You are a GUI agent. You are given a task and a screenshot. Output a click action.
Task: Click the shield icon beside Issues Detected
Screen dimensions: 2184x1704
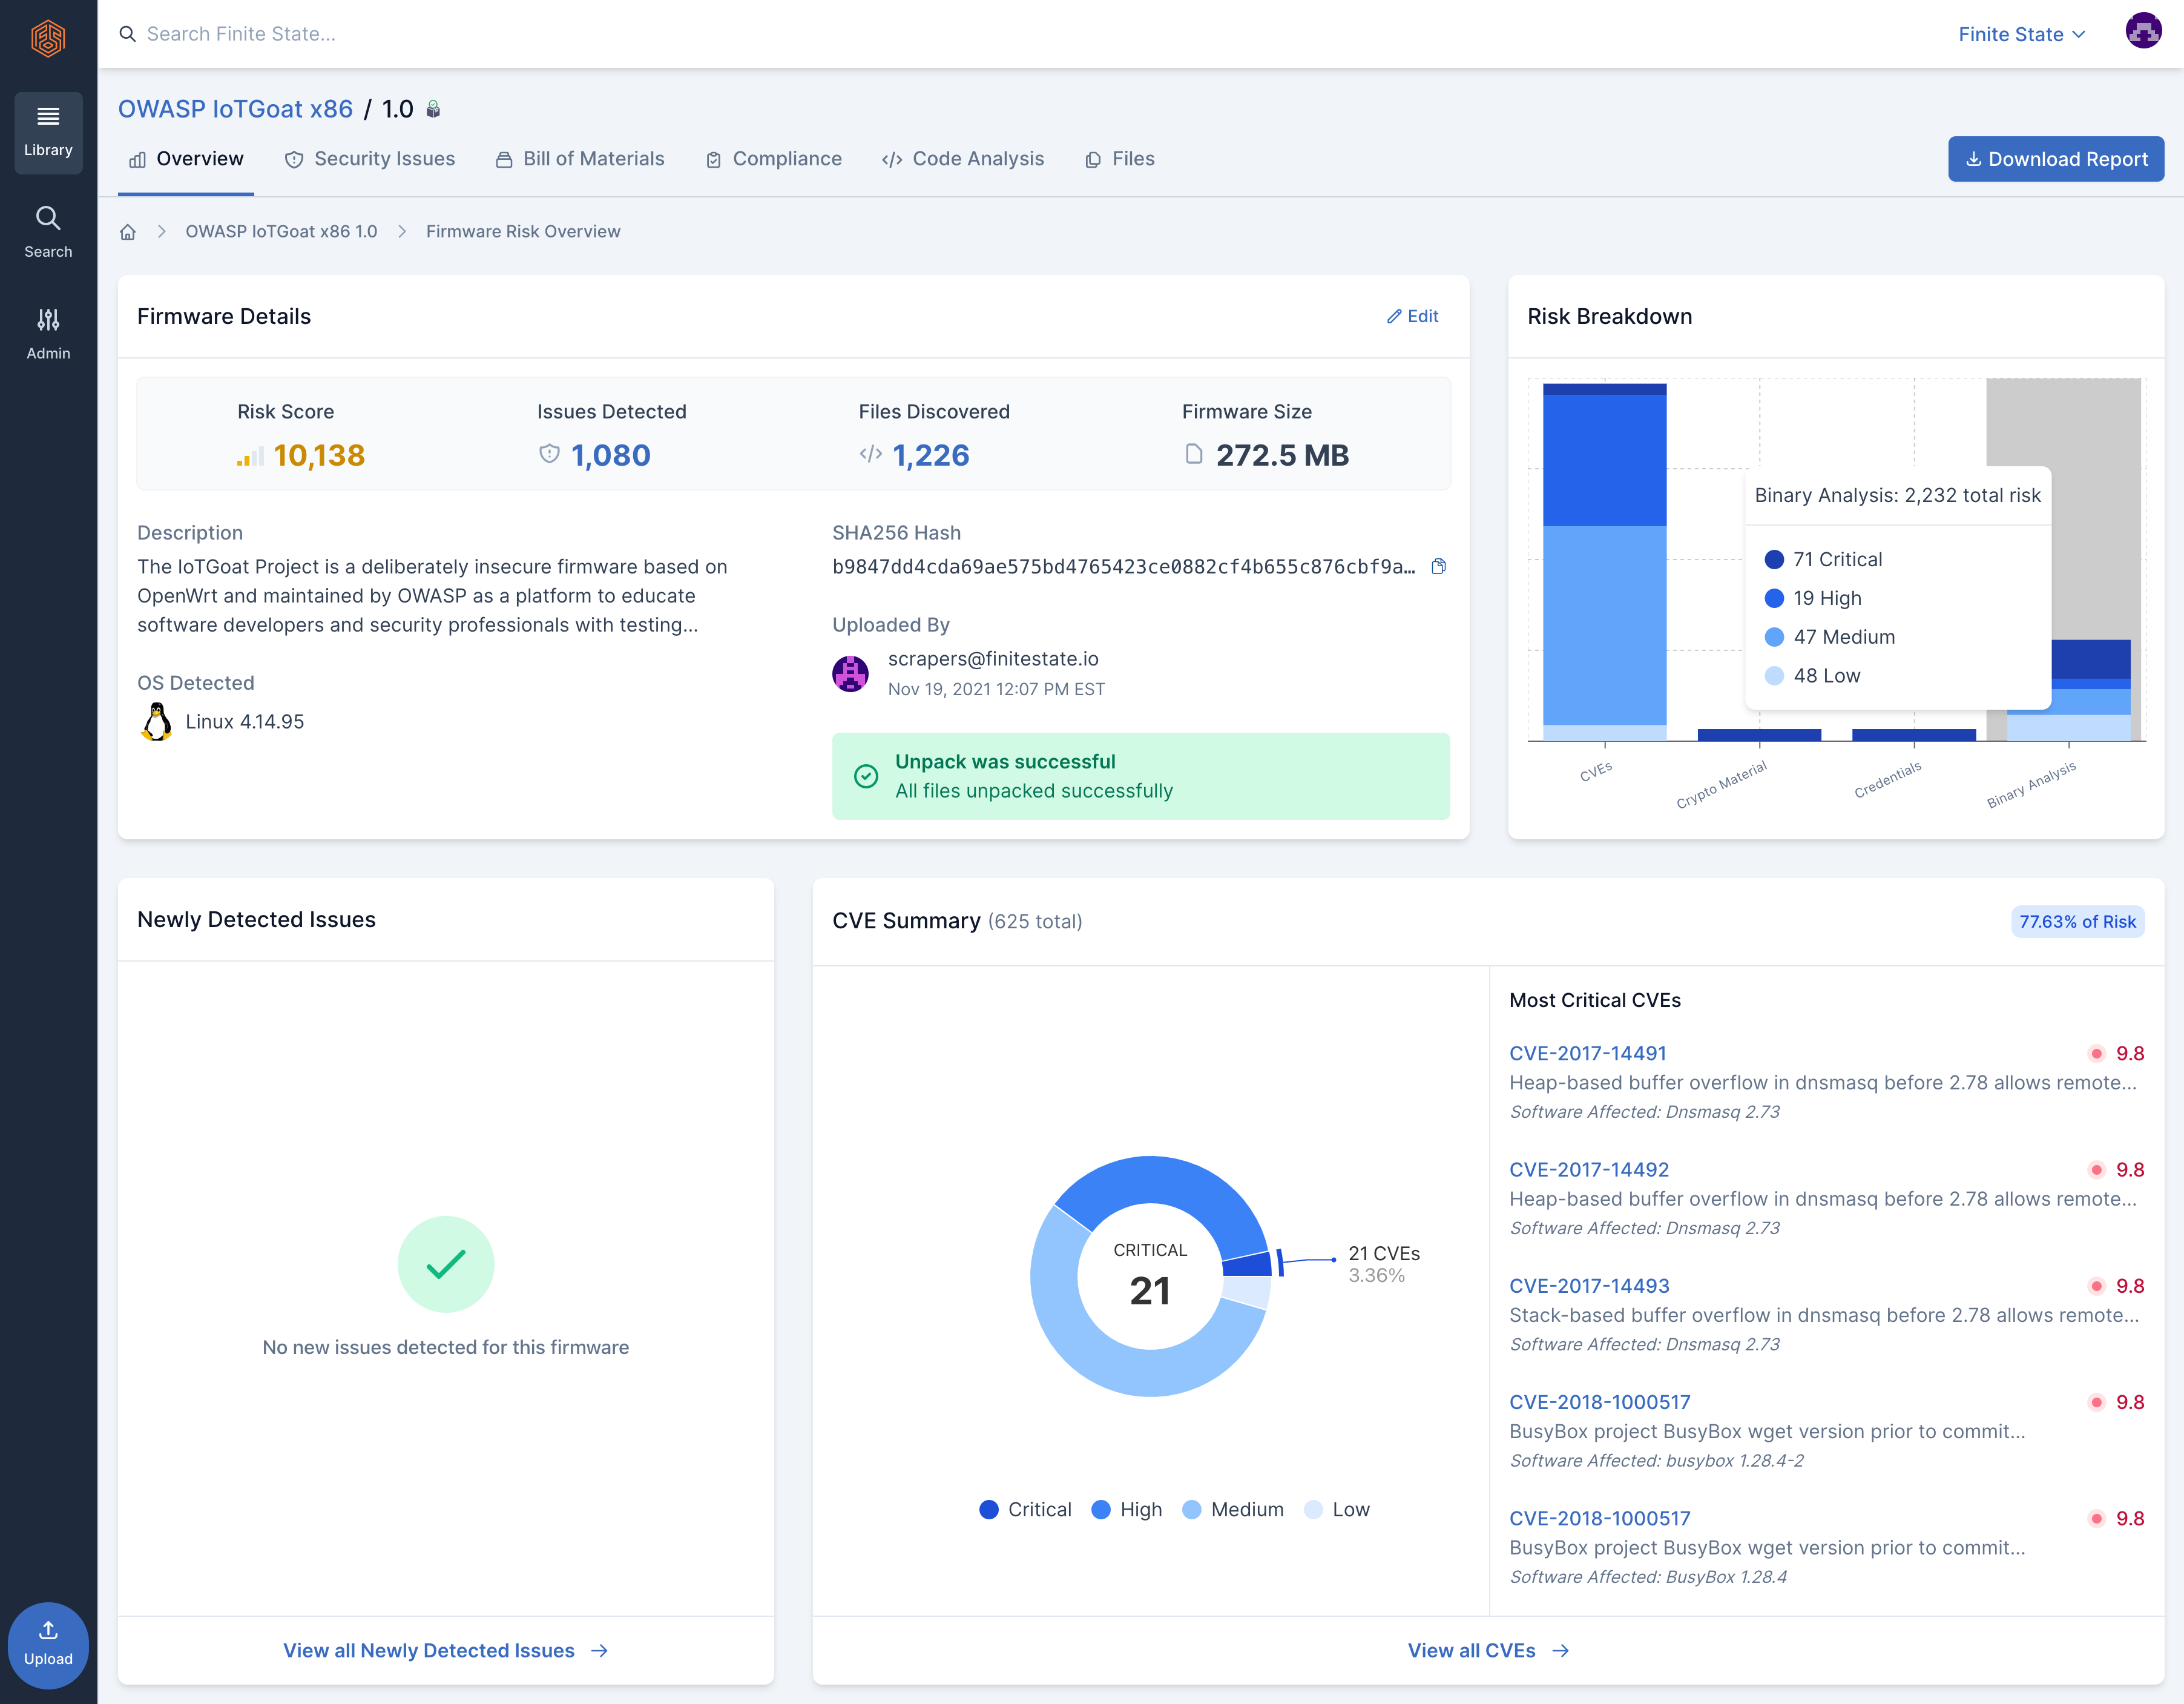[549, 454]
